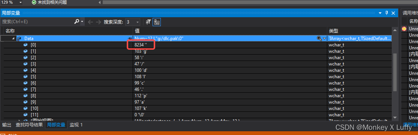
Task: Select the value 46 '.'
Action: (139, 89)
